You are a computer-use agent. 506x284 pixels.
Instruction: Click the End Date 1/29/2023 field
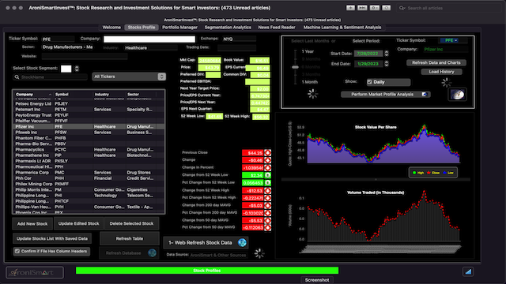368,64
